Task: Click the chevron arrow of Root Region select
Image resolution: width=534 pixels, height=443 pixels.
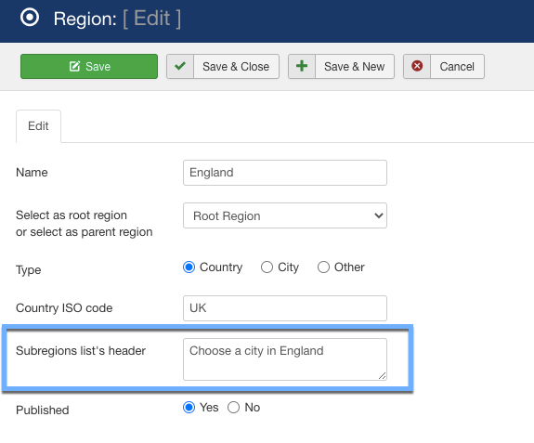Action: click(x=378, y=215)
